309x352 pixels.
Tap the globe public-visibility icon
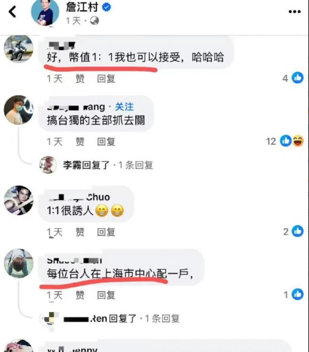pyautogui.click(x=94, y=21)
